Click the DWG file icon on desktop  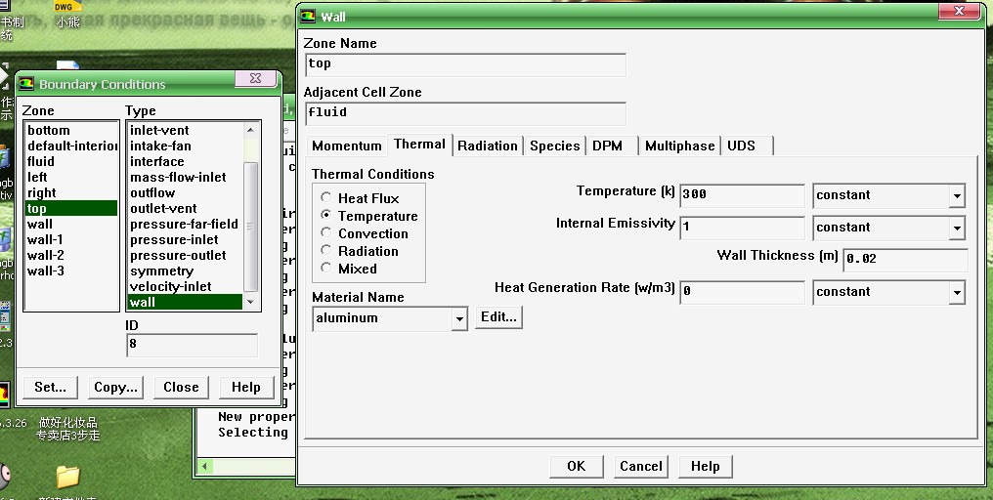[x=67, y=6]
